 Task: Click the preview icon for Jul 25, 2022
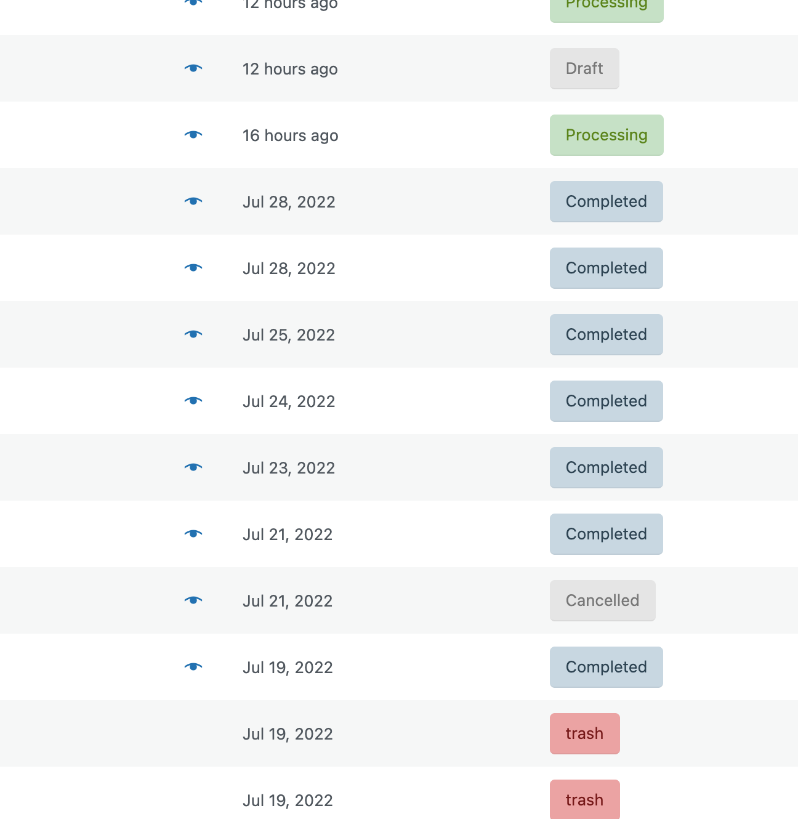point(193,334)
